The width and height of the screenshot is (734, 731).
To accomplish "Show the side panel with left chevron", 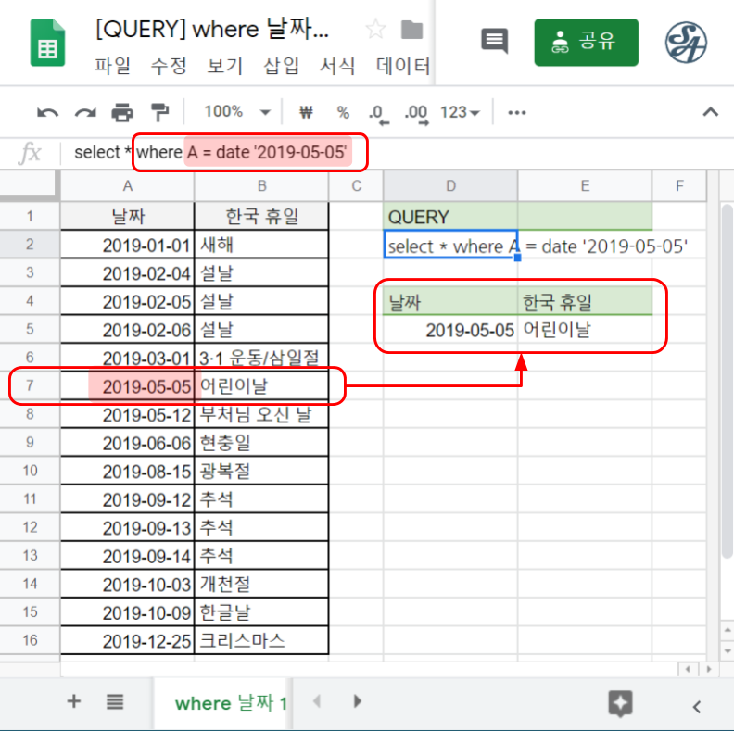I will tap(697, 706).
